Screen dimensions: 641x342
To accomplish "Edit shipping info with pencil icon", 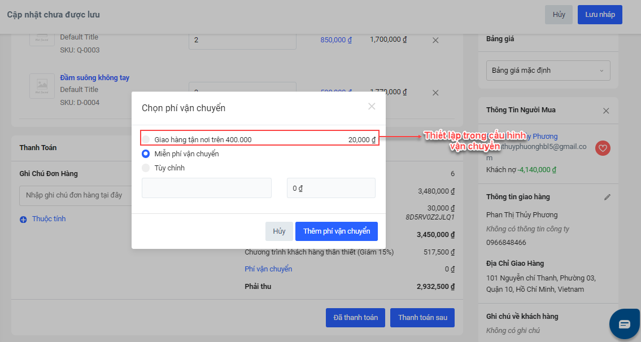I will (x=607, y=197).
